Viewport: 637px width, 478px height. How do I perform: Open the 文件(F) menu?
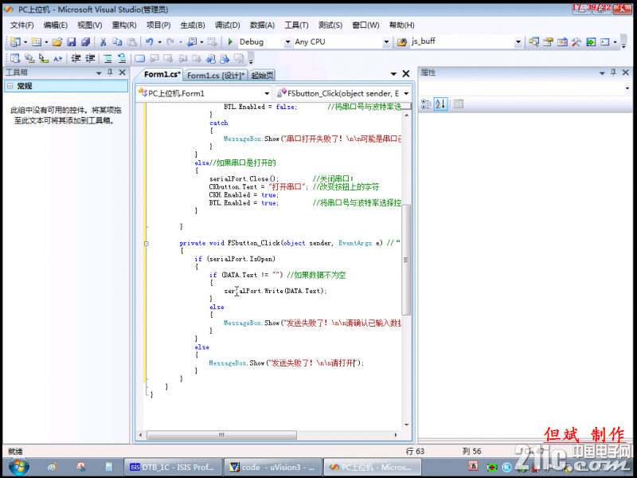coord(22,25)
